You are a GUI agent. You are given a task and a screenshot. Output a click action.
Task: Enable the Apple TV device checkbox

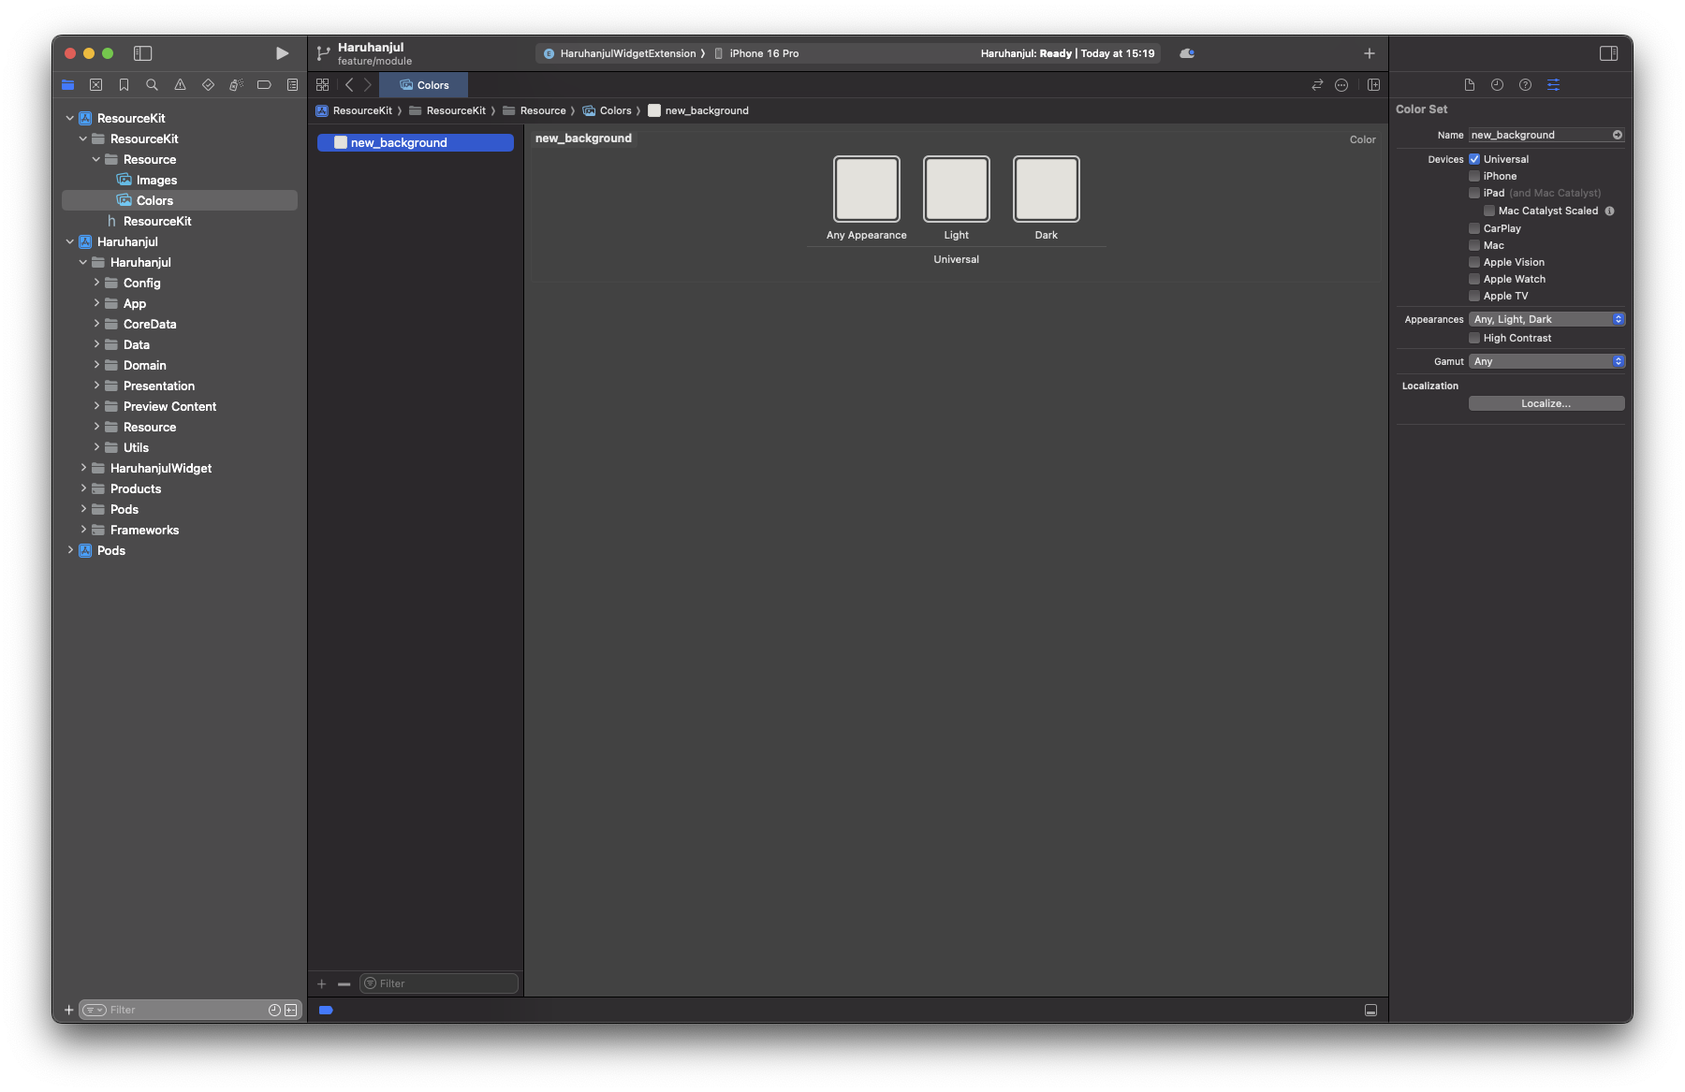click(1474, 296)
